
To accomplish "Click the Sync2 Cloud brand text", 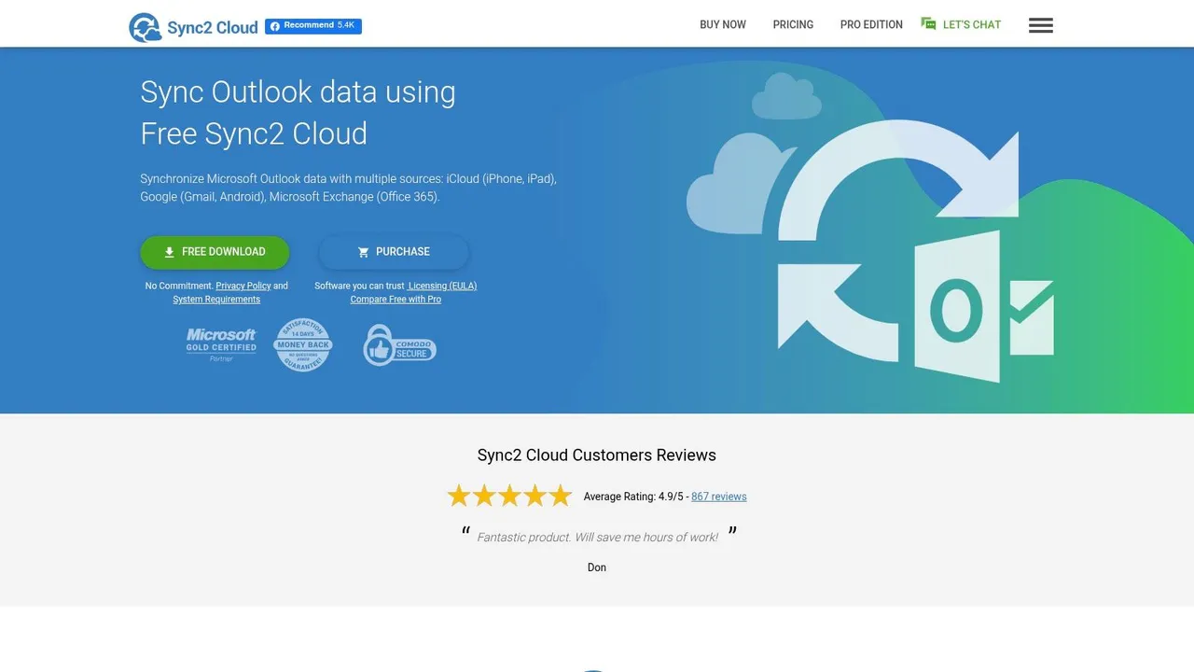I will pos(213,28).
